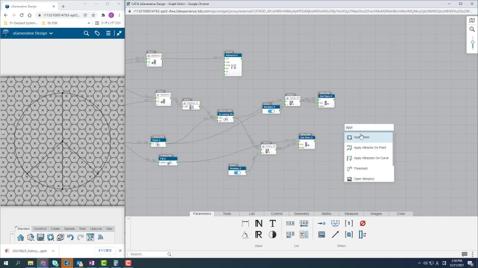The height and width of the screenshot is (268, 478).
Task: Open search in xGenerative Design header
Action: pos(86,33)
